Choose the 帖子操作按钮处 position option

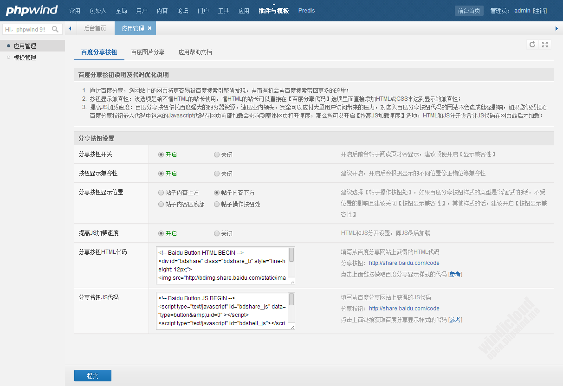pos(217,204)
